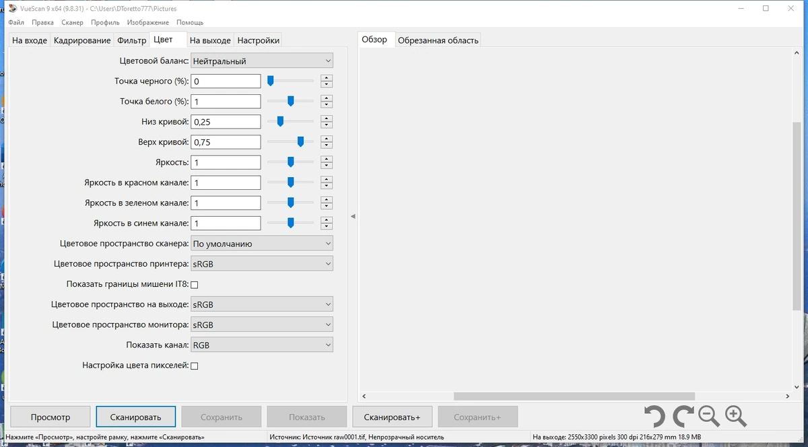The height and width of the screenshot is (447, 808).
Task: Click the "Яркость в зеленом канале" input field
Action: point(226,203)
